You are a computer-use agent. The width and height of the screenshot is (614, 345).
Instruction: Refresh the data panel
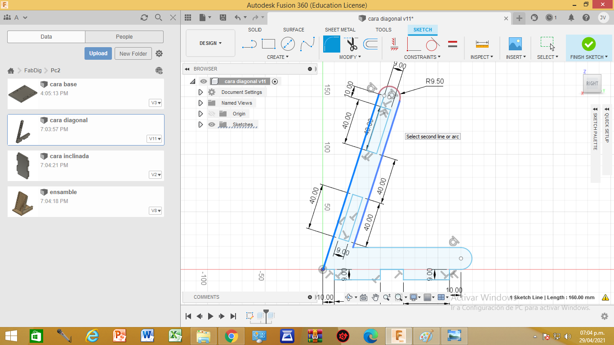tap(144, 18)
